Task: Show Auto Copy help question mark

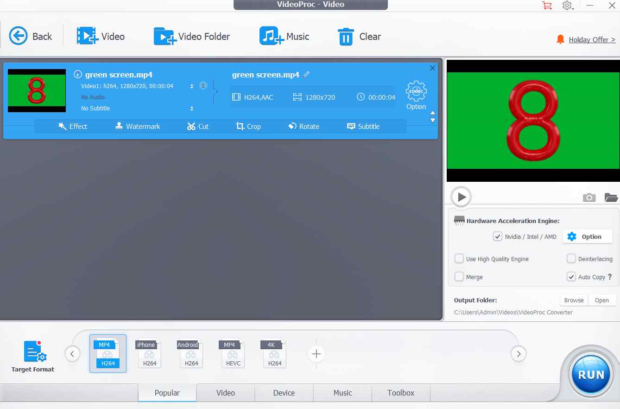Action: pyautogui.click(x=610, y=277)
